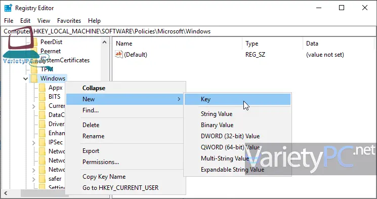Image resolution: width=377 pixels, height=199 pixels.
Task: Expand the CurrentVersion key arrow
Action: tap(34, 106)
